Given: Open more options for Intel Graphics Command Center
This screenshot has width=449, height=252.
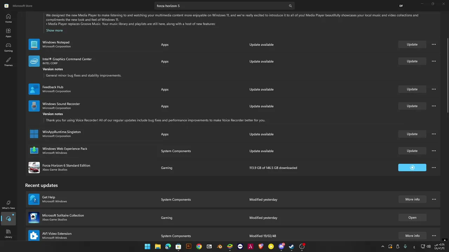Looking at the screenshot, I should coord(434,61).
